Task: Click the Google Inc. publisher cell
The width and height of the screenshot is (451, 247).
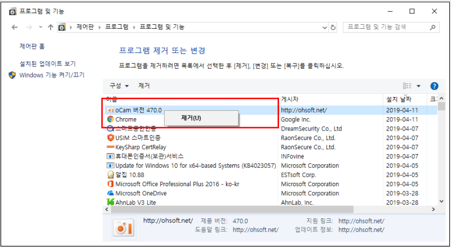Action: tap(296, 119)
